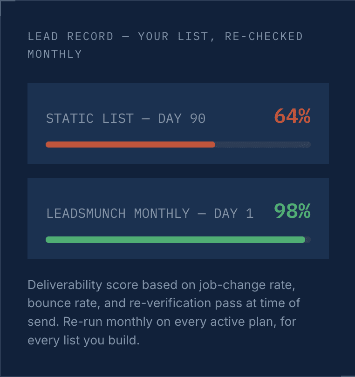Click the 'every list you build.' closing line
Viewport: 355px width, 377px height.
tap(83, 340)
